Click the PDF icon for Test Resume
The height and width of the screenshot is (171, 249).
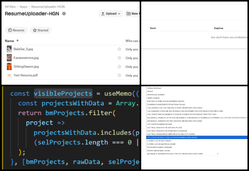[x=9, y=75]
